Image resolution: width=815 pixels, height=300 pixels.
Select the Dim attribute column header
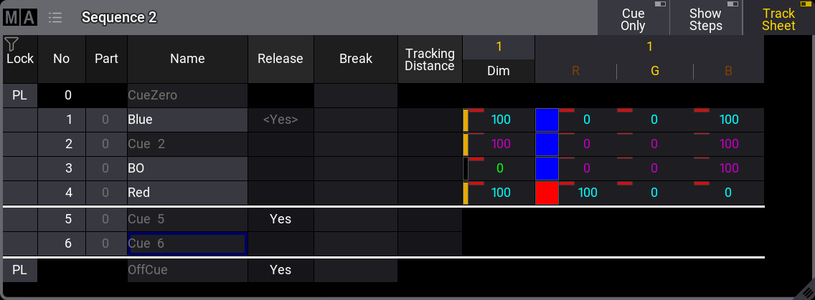499,71
